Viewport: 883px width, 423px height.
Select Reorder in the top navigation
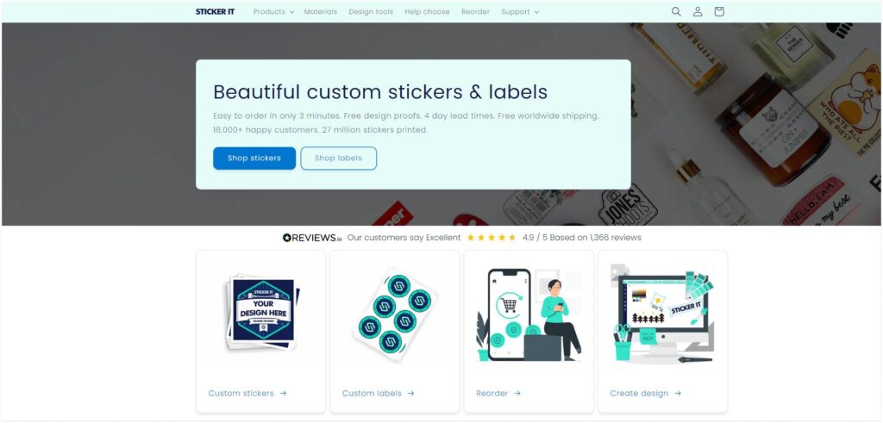(x=475, y=11)
